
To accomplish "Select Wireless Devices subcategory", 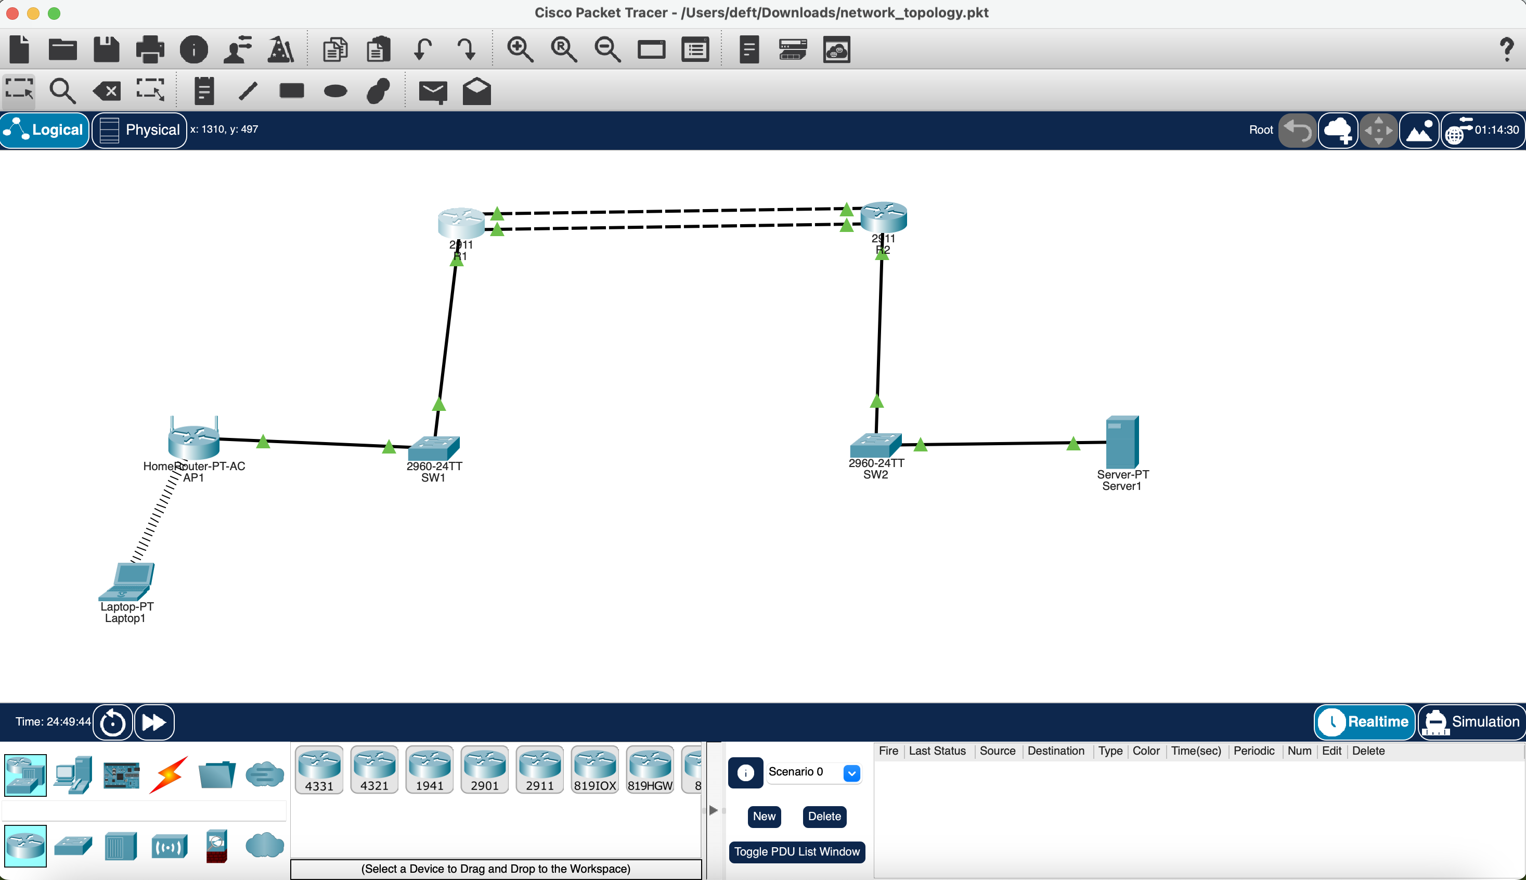I will coord(169,846).
